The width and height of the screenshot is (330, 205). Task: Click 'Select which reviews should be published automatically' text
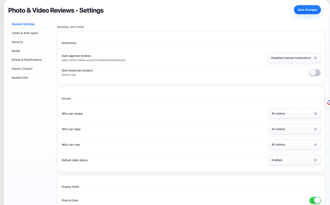(93, 60)
